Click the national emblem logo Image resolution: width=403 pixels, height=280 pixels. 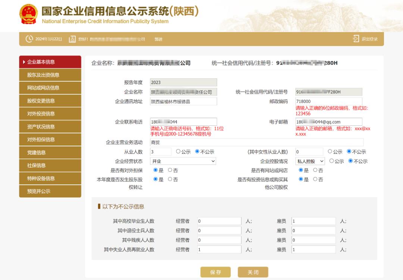click(28, 14)
